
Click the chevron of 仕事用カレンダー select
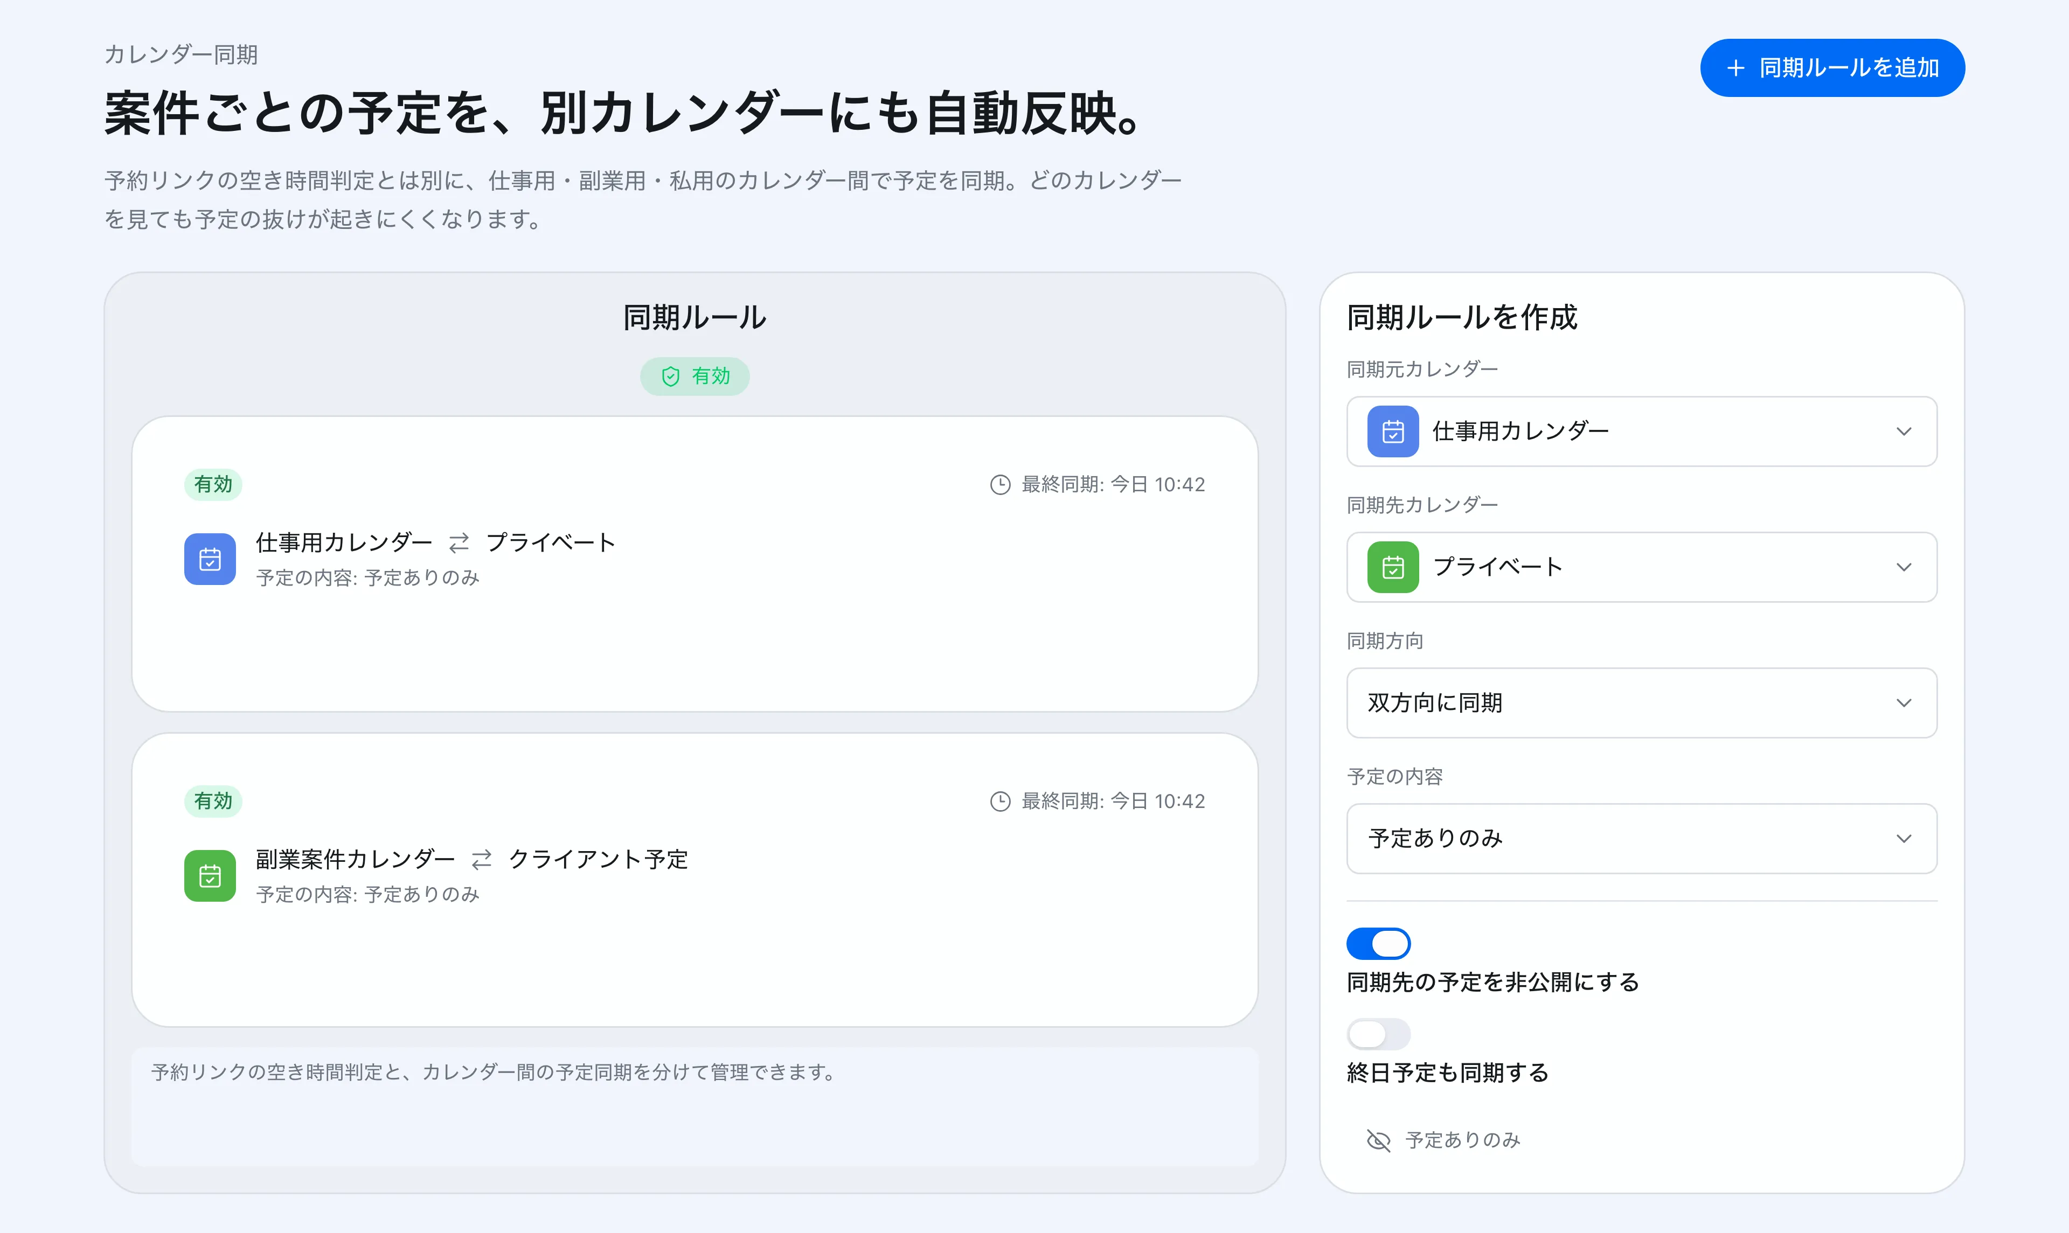pos(1904,431)
